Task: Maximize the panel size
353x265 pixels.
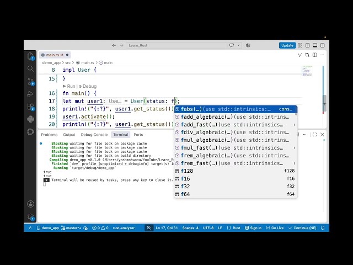Action: [315, 135]
